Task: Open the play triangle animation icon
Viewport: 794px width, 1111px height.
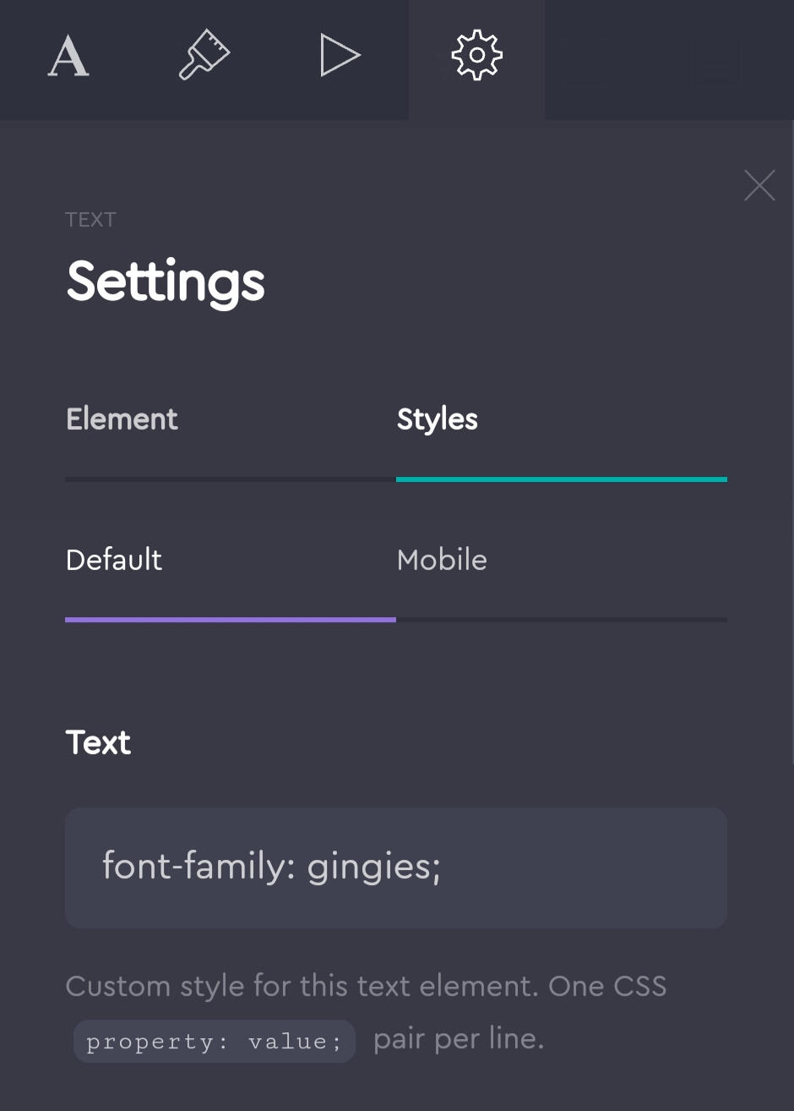Action: tap(340, 57)
